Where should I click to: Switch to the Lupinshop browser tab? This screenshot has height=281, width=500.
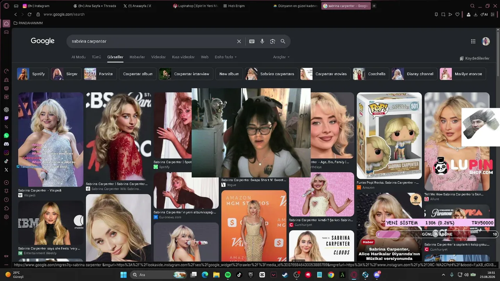196,6
